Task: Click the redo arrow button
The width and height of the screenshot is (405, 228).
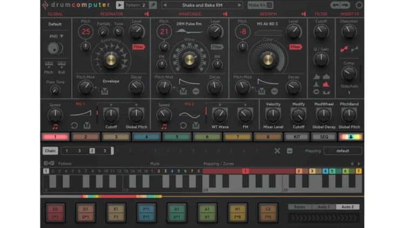Action: pos(345,5)
